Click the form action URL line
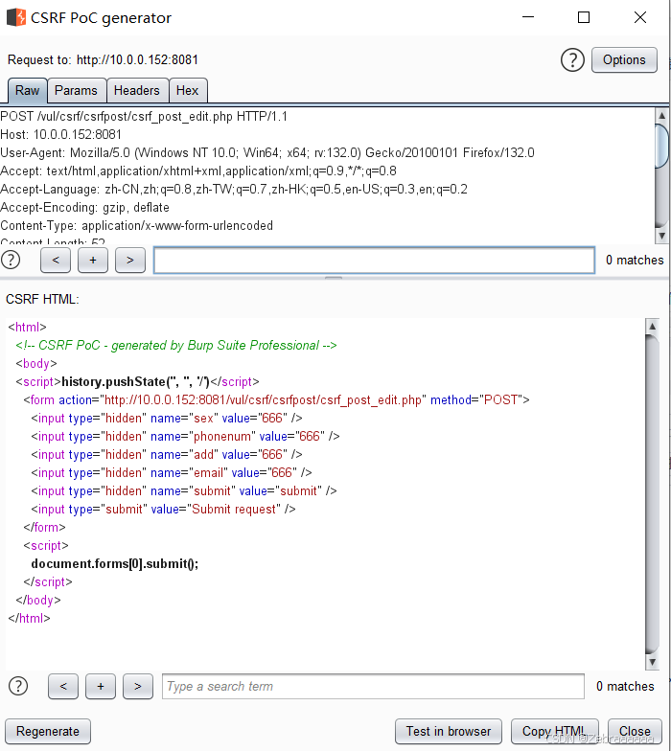671x751 pixels. [276, 400]
